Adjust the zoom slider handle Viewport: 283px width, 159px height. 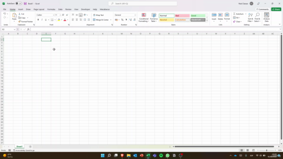(x=267, y=150)
